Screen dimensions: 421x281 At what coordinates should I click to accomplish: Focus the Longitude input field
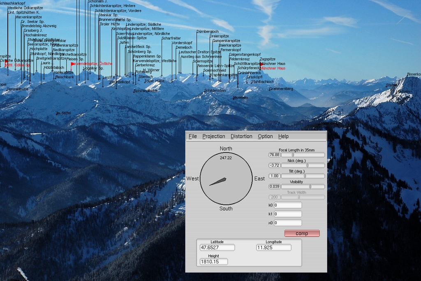[273, 248]
